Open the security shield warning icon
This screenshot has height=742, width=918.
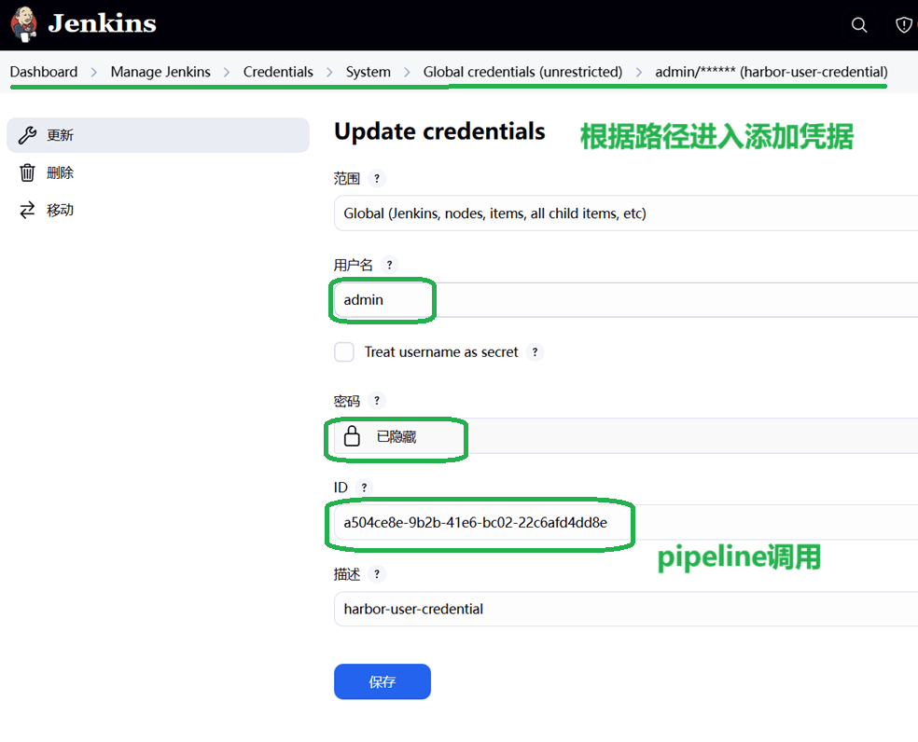point(904,24)
